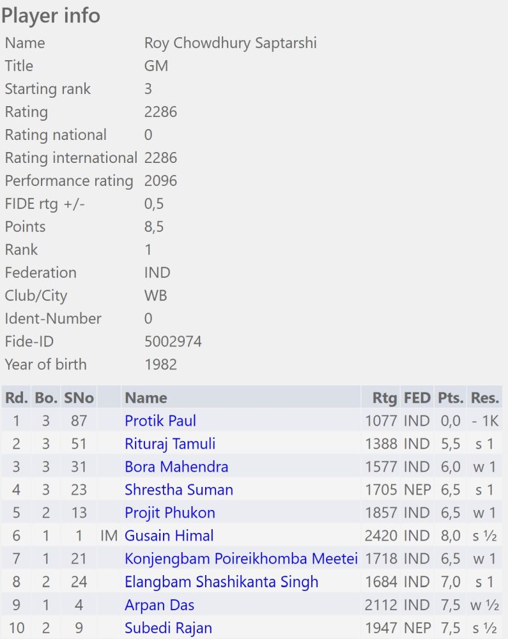Image resolution: width=508 pixels, height=639 pixels.
Task: Click the 'Res.' column header
Action: coord(484,397)
